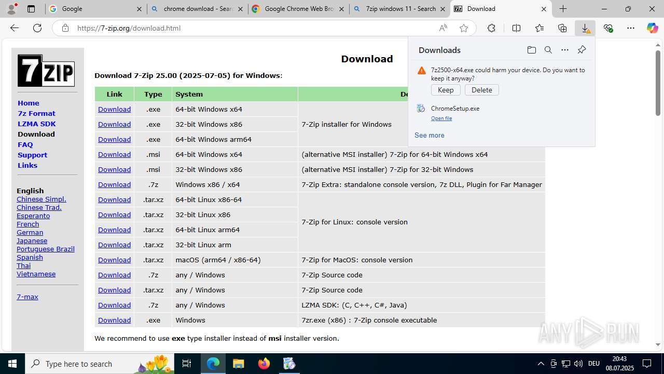664x374 pixels.
Task: Download the 7zr.exe console executable
Action: (114, 320)
